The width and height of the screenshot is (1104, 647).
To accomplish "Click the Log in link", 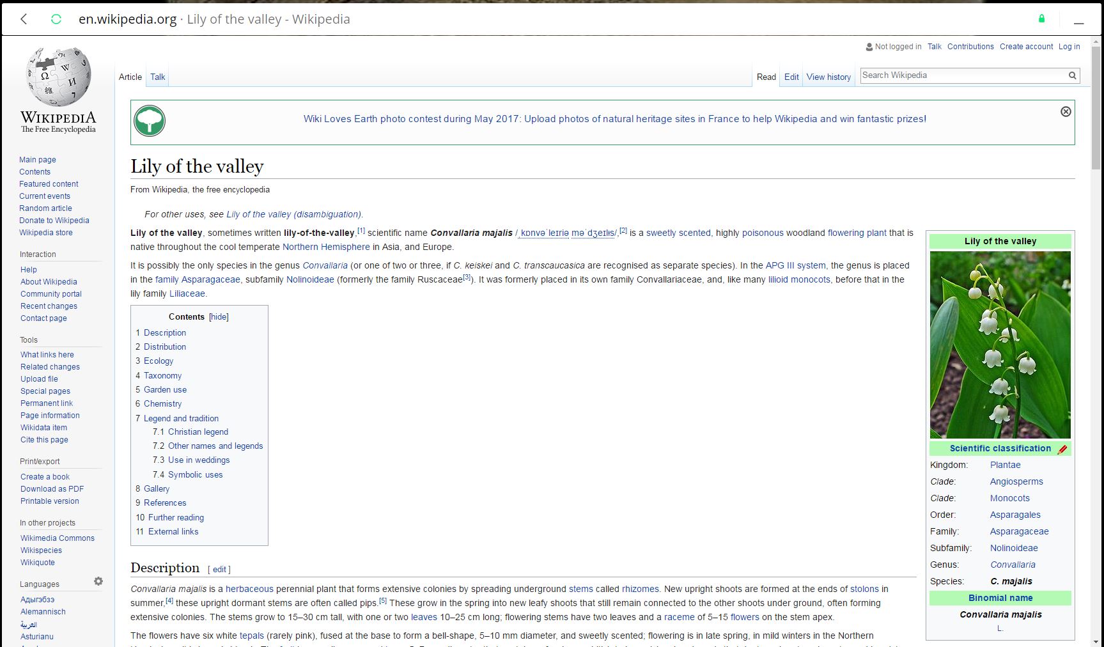I will (x=1069, y=47).
